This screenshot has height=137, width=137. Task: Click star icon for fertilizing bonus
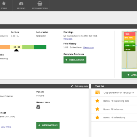(97, 118)
